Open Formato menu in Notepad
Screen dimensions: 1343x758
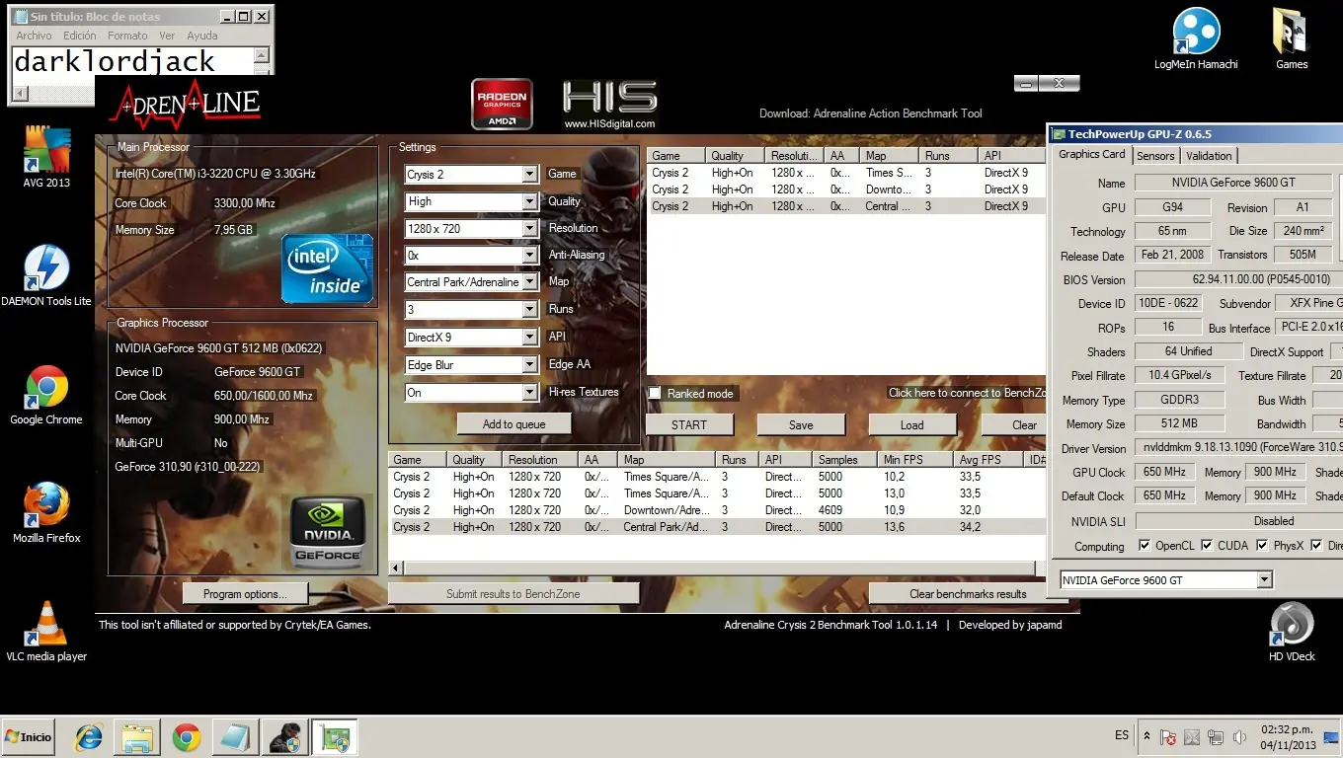128,36
